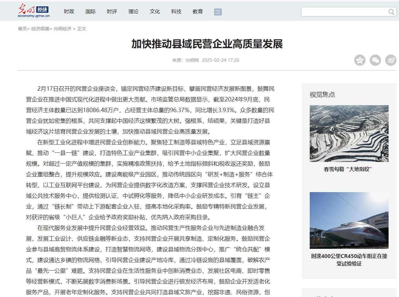Image resolution: width=399 pixels, height=297 pixels.
Task: Click the 光明经济 site logo
Action: [x=34, y=10]
